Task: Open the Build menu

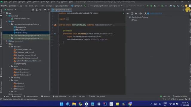Action: tap(42, 2)
